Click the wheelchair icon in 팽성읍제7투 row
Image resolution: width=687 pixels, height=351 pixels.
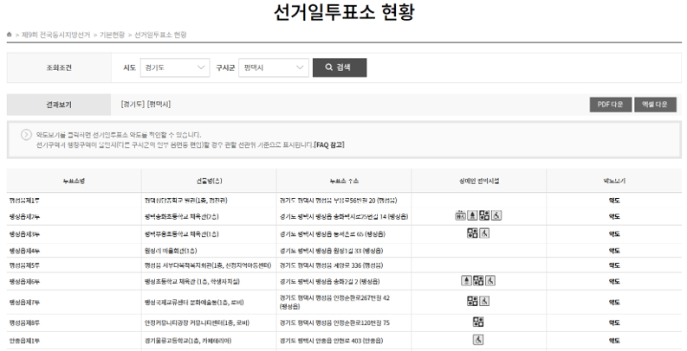[484, 301]
